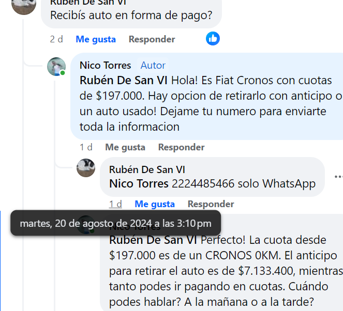The width and height of the screenshot is (343, 311).
Task: Click the Nico Torres author name link
Action: (x=105, y=65)
